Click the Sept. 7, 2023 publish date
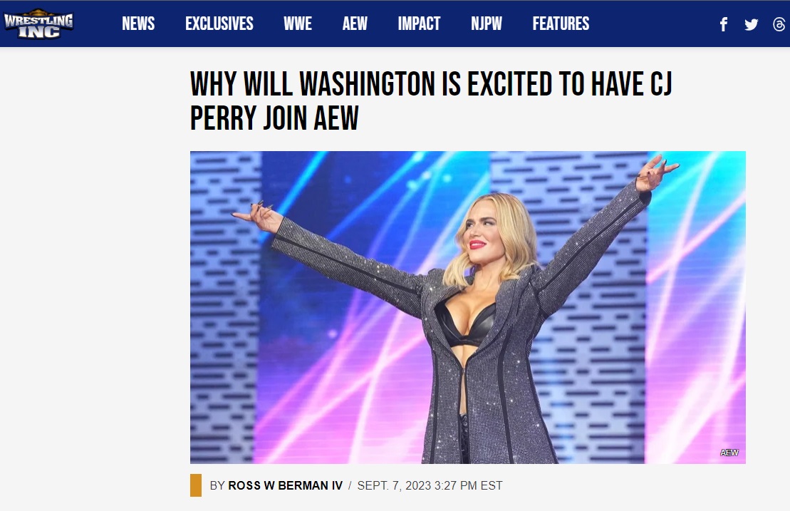Image resolution: width=790 pixels, height=511 pixels. coord(395,485)
